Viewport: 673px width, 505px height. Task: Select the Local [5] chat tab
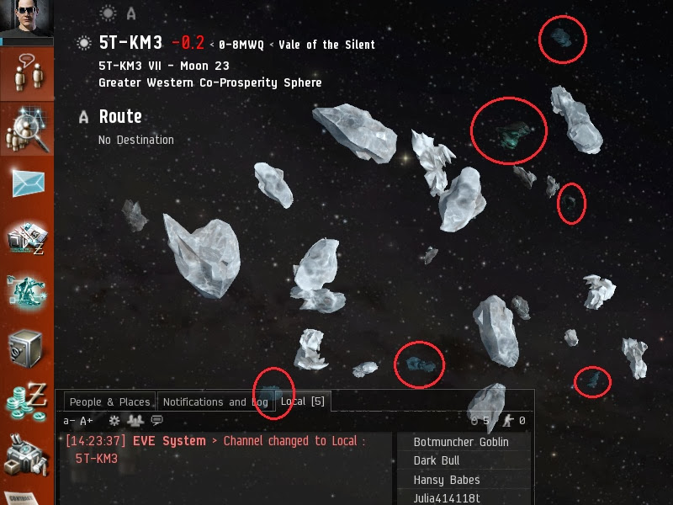tap(303, 401)
